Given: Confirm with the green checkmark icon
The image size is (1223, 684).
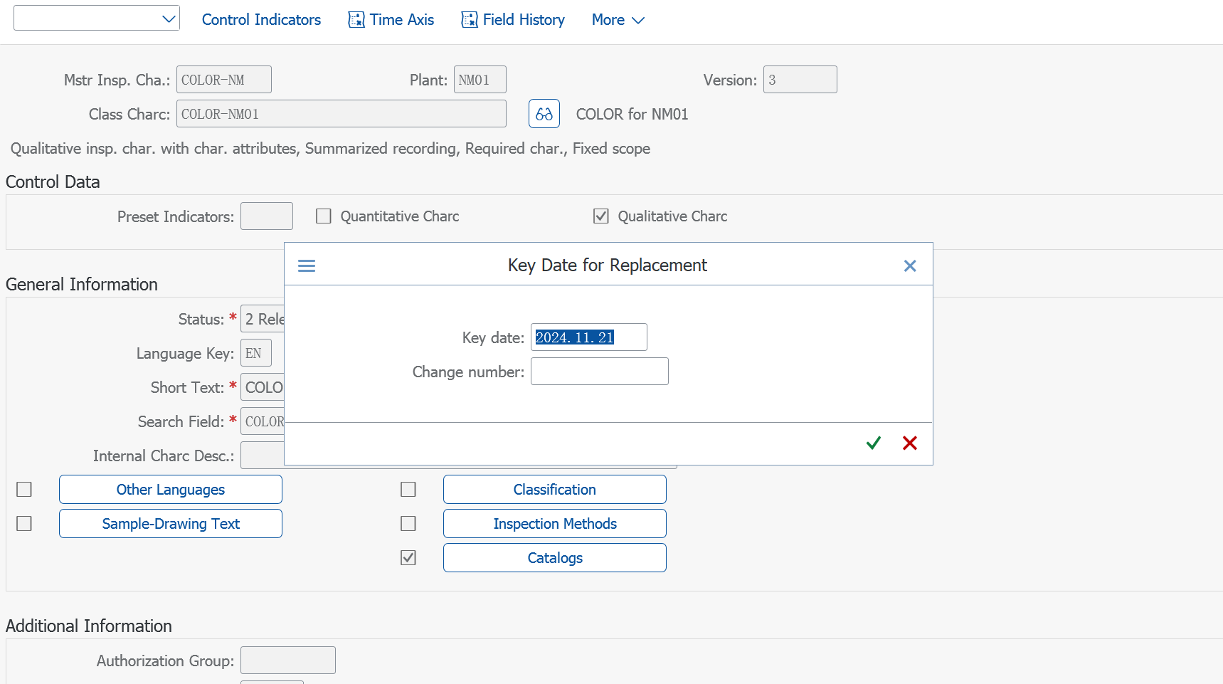Looking at the screenshot, I should pyautogui.click(x=874, y=443).
